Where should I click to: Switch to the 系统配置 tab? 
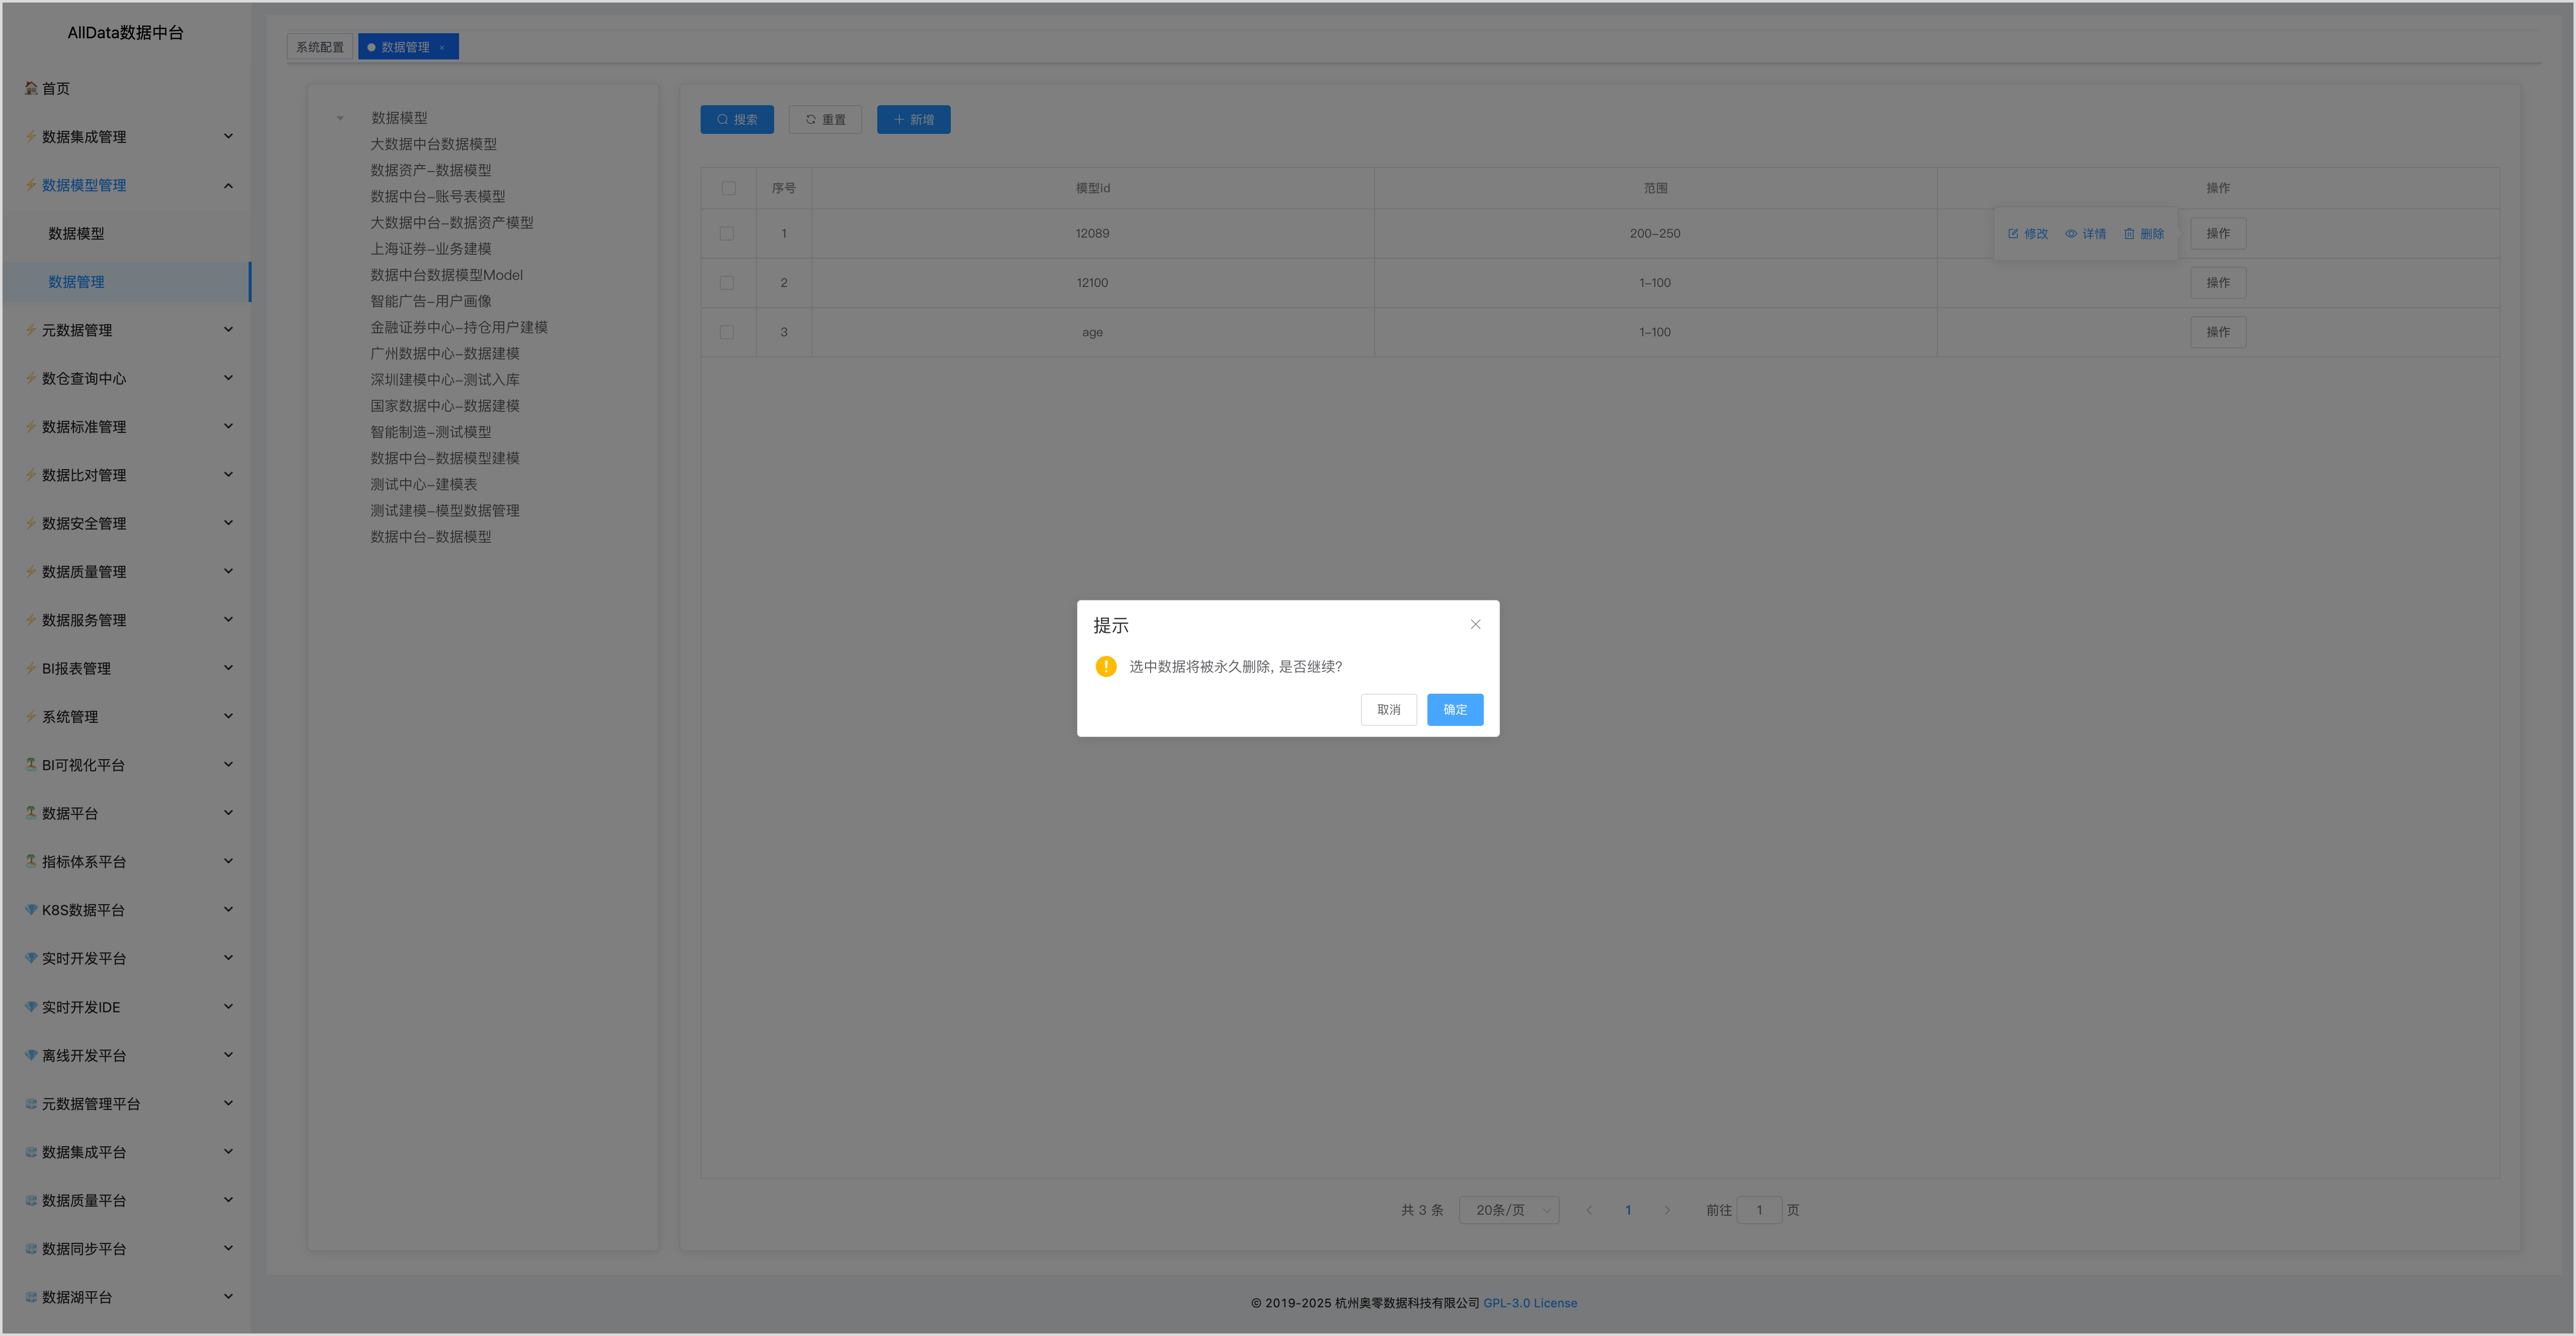[x=320, y=47]
